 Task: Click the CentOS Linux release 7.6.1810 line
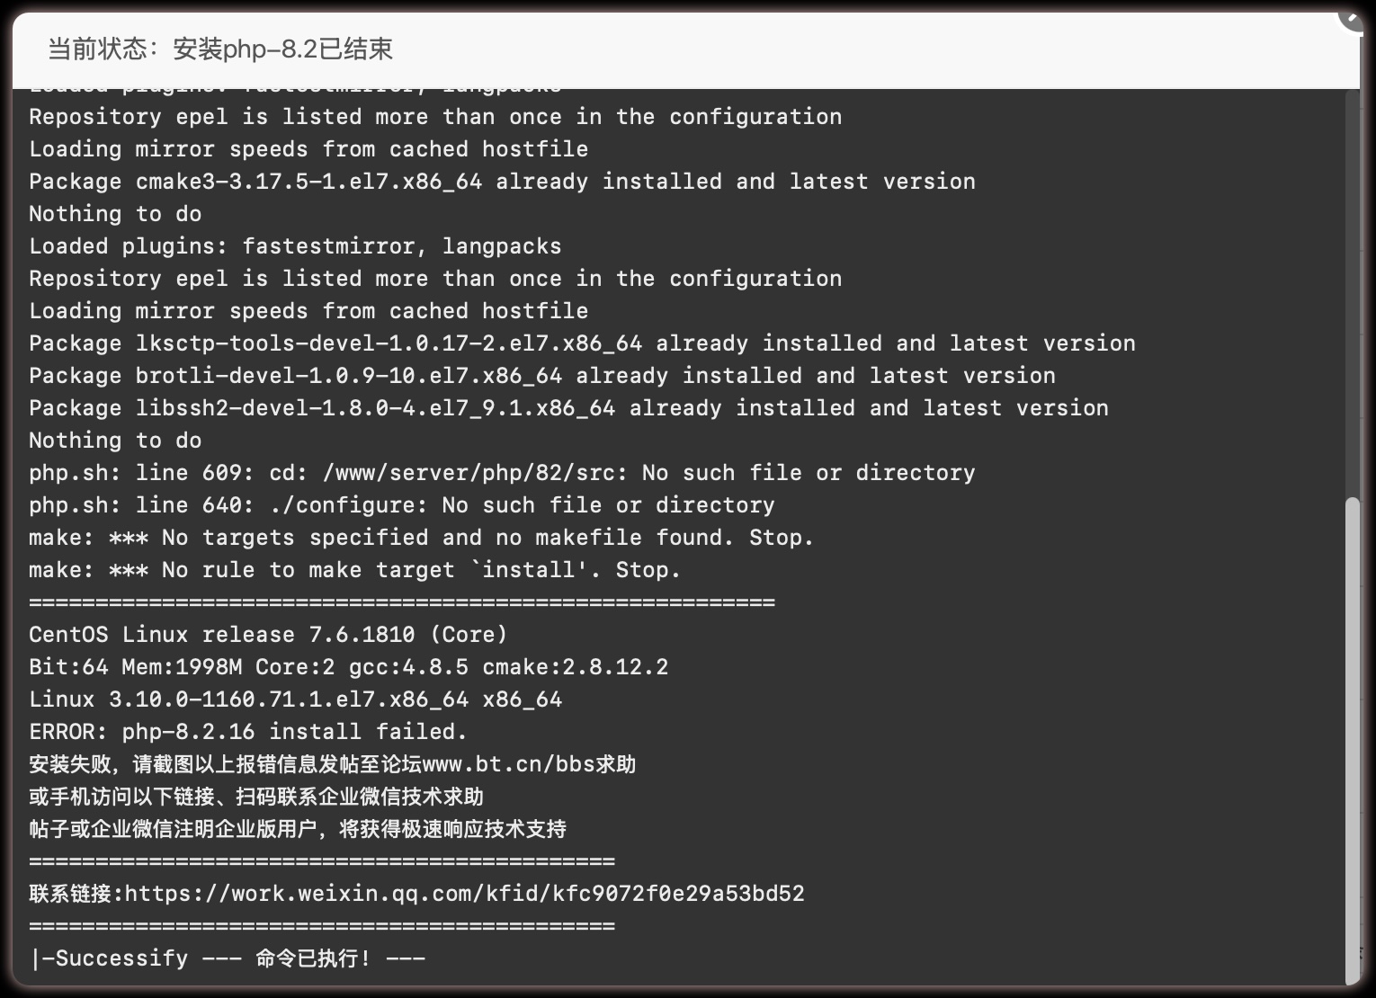pos(268,635)
